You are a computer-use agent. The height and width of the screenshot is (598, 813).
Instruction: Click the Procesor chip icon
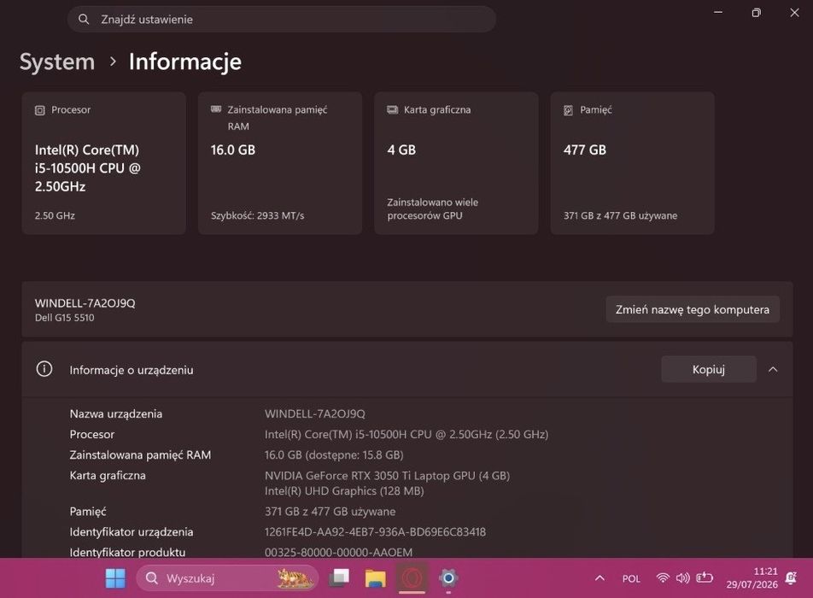[40, 110]
